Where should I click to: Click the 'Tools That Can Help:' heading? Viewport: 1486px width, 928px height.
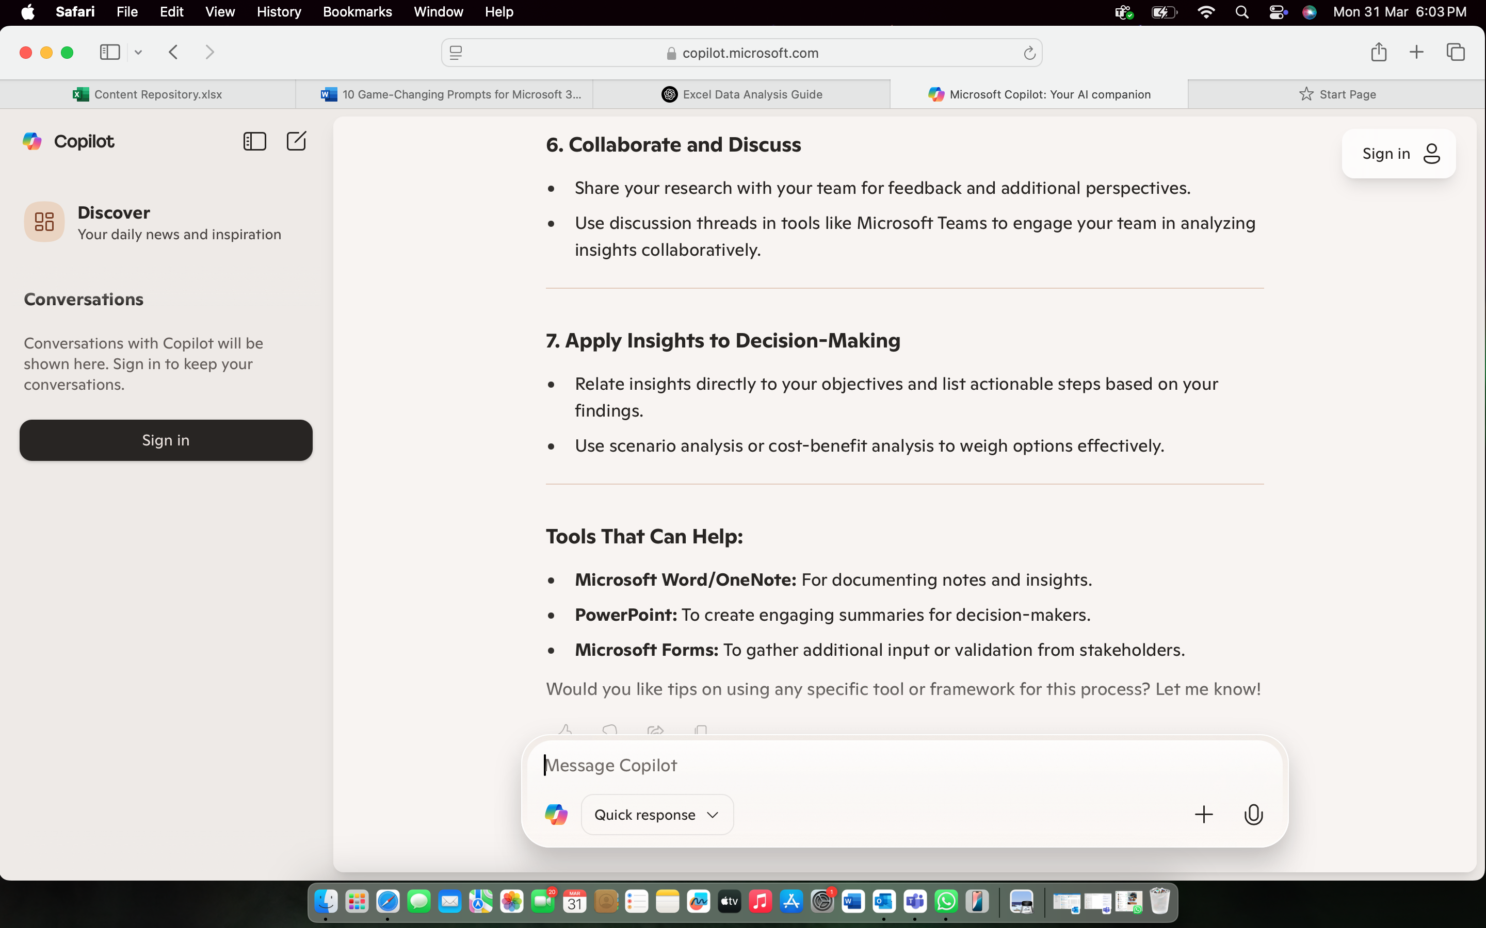644,536
